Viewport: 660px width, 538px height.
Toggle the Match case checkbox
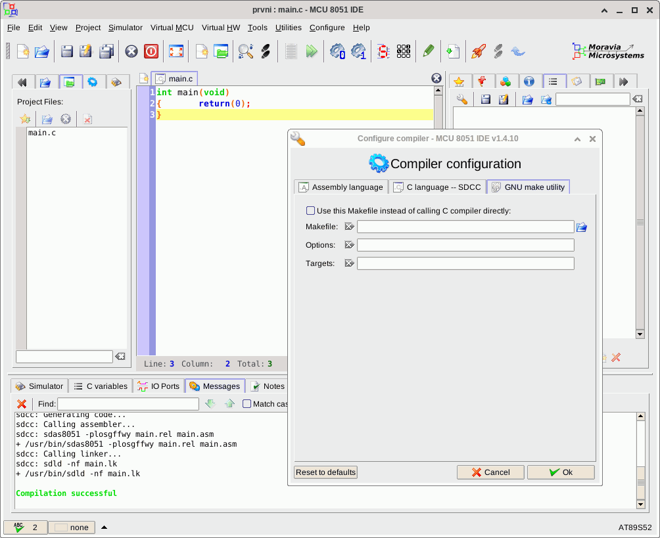247,404
